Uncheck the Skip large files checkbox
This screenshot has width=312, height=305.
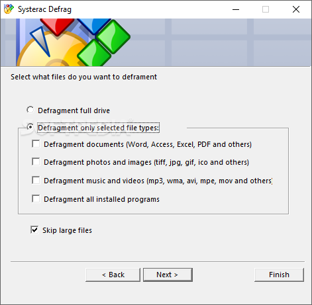tap(34, 230)
